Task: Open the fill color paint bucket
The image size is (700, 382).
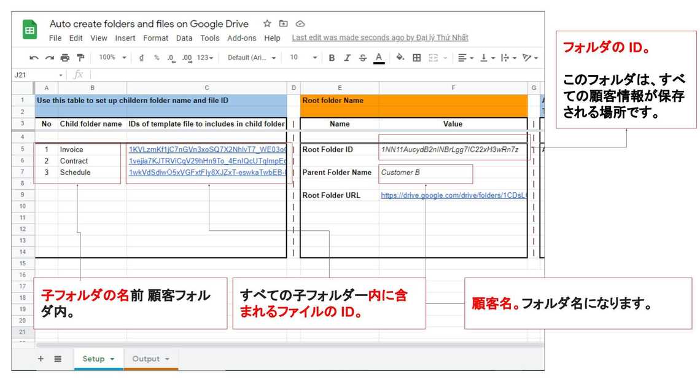Action: point(400,58)
